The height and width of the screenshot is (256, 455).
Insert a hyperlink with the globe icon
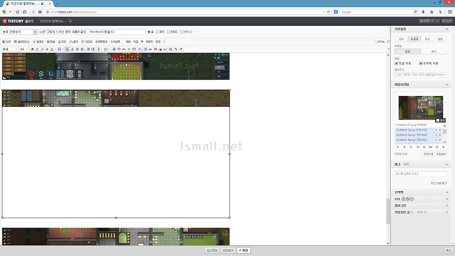[114, 49]
